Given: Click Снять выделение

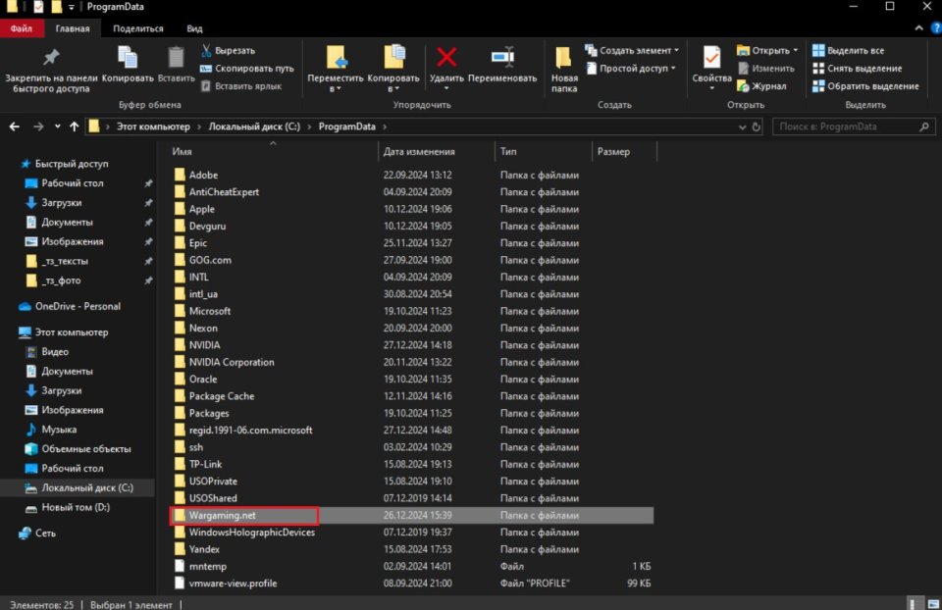Looking at the screenshot, I should tap(858, 69).
